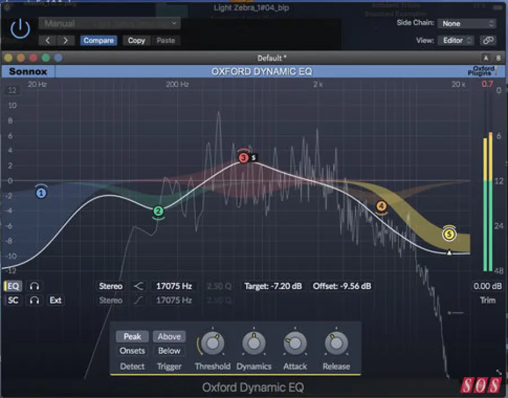Switch detection to Onsets
The image size is (508, 398).
132,351
